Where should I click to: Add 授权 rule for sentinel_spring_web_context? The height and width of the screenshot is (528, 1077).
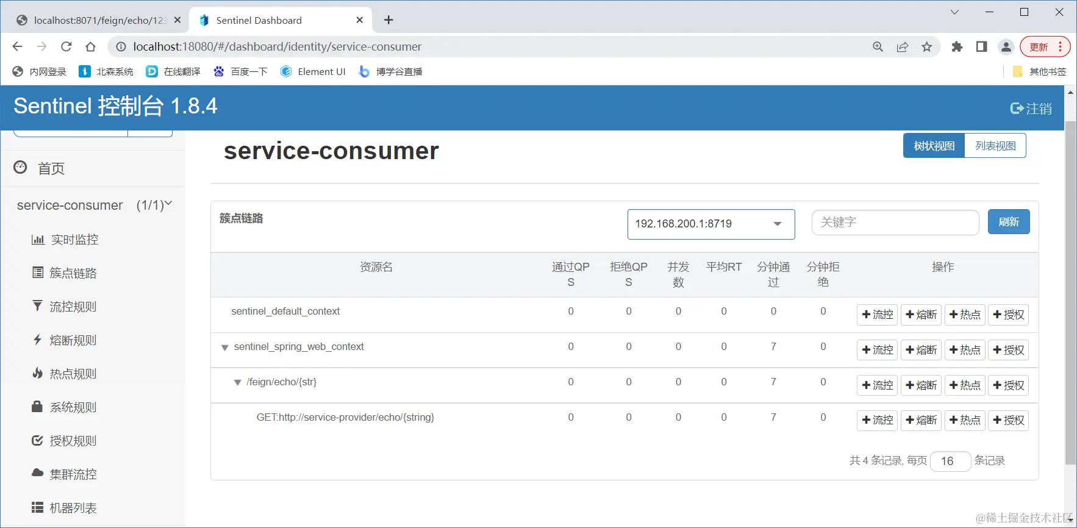[x=1009, y=350]
